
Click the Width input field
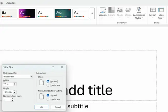8,84
